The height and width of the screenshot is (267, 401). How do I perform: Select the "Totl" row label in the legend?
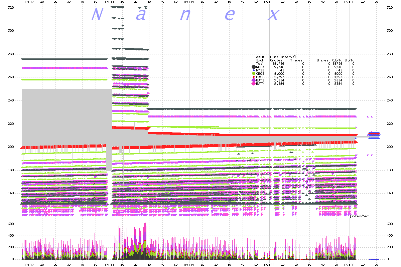(260, 63)
